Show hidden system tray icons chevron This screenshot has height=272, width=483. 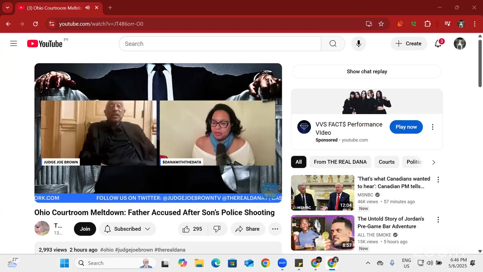pyautogui.click(x=368, y=263)
